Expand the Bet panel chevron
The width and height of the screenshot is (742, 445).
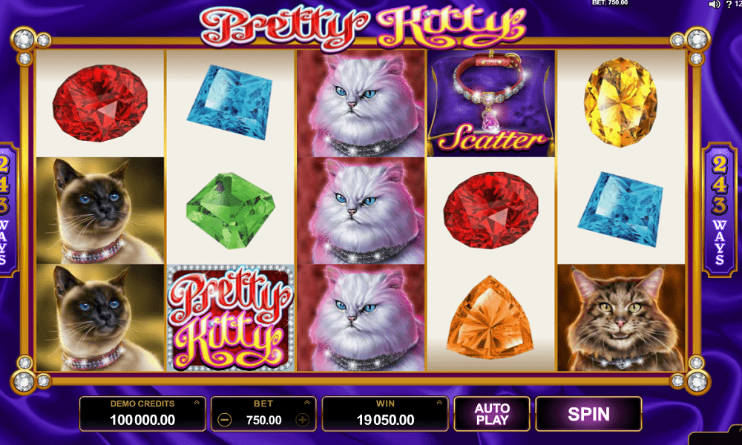306,403
